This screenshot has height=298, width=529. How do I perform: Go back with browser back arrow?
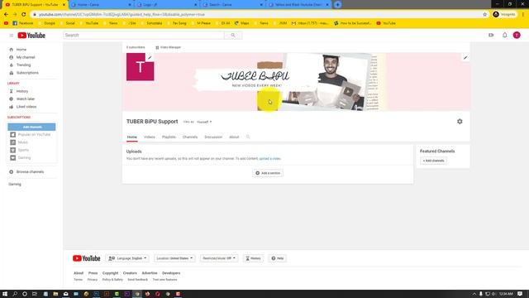(x=6, y=15)
